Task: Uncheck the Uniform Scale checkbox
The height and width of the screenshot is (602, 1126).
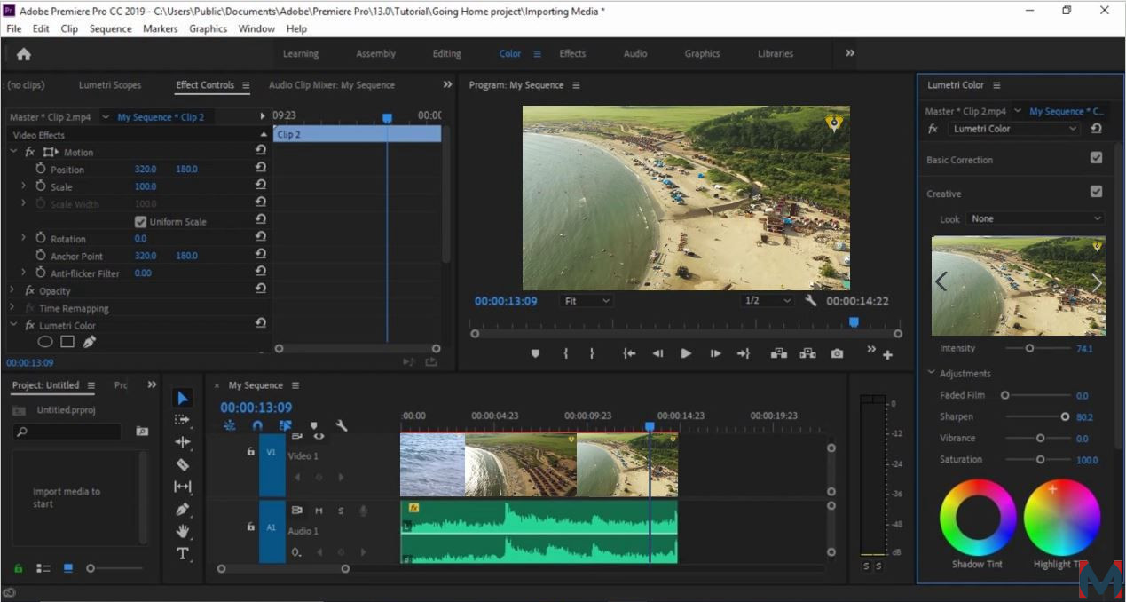Action: [x=140, y=221]
